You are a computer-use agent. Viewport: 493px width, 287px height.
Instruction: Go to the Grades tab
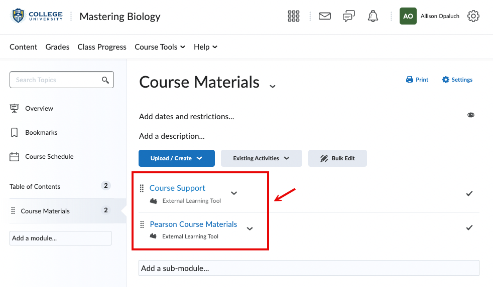(57, 47)
